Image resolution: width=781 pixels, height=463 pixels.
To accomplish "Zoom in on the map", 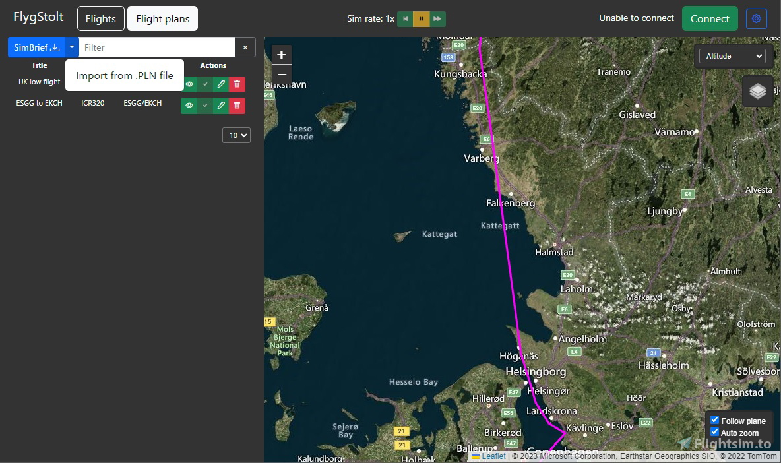I will point(282,54).
